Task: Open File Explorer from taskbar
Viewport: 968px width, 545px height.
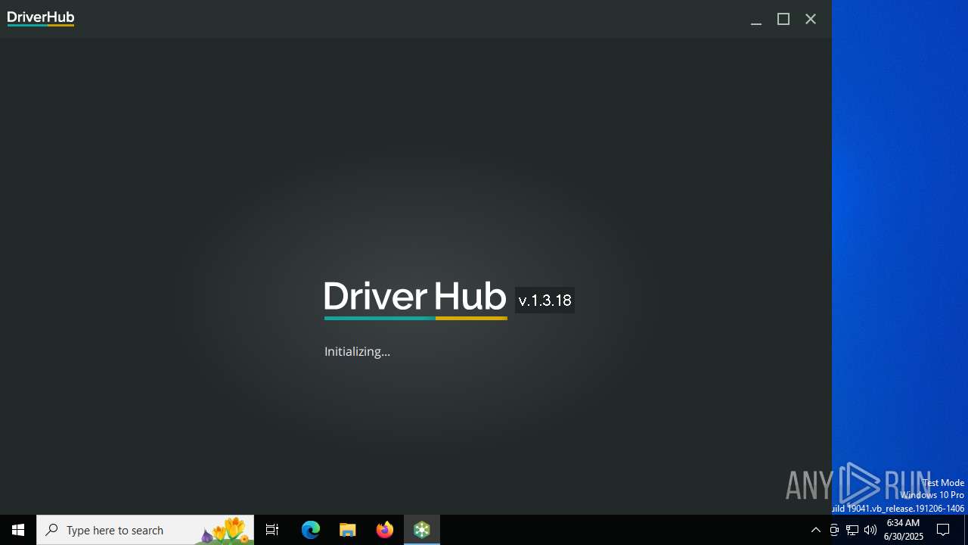Action: tap(348, 530)
